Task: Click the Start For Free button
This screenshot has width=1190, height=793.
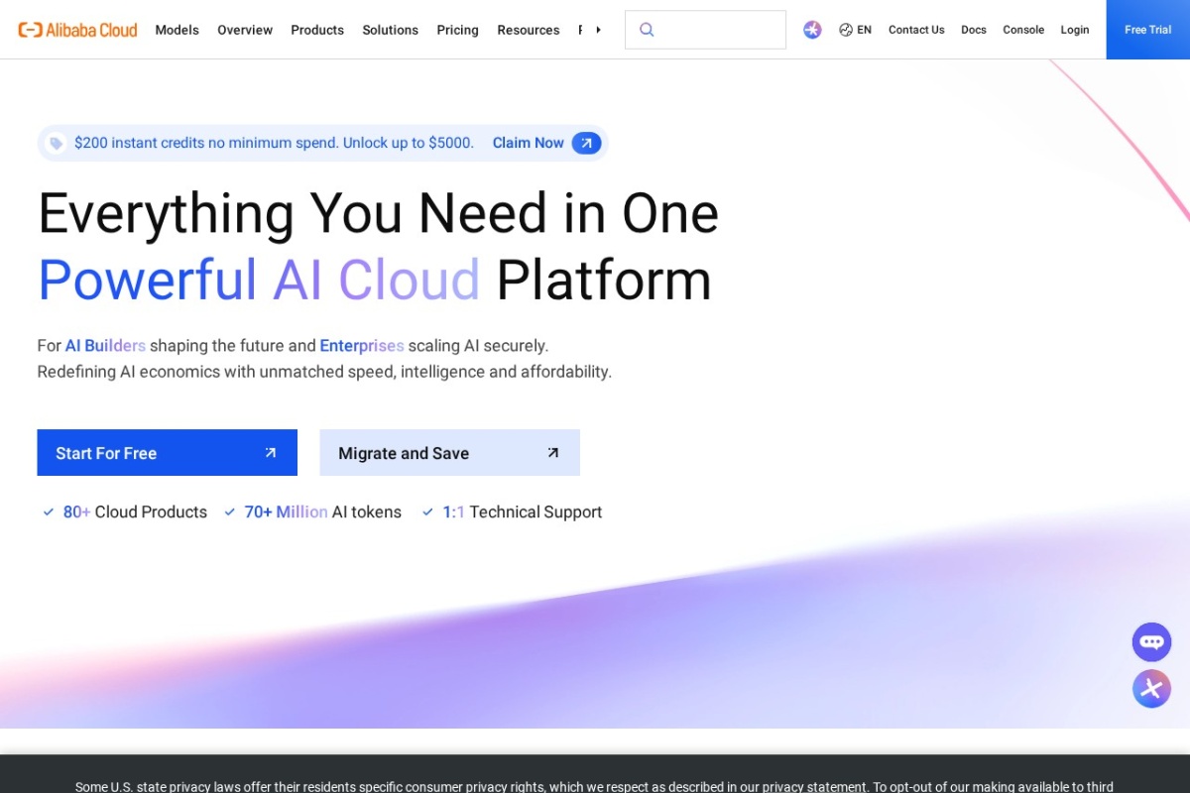Action: coord(167,453)
